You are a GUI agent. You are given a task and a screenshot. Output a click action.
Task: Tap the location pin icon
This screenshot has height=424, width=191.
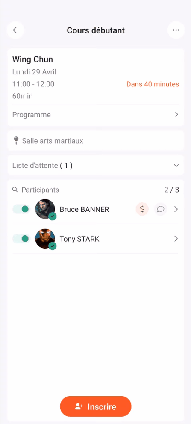[x=16, y=141]
